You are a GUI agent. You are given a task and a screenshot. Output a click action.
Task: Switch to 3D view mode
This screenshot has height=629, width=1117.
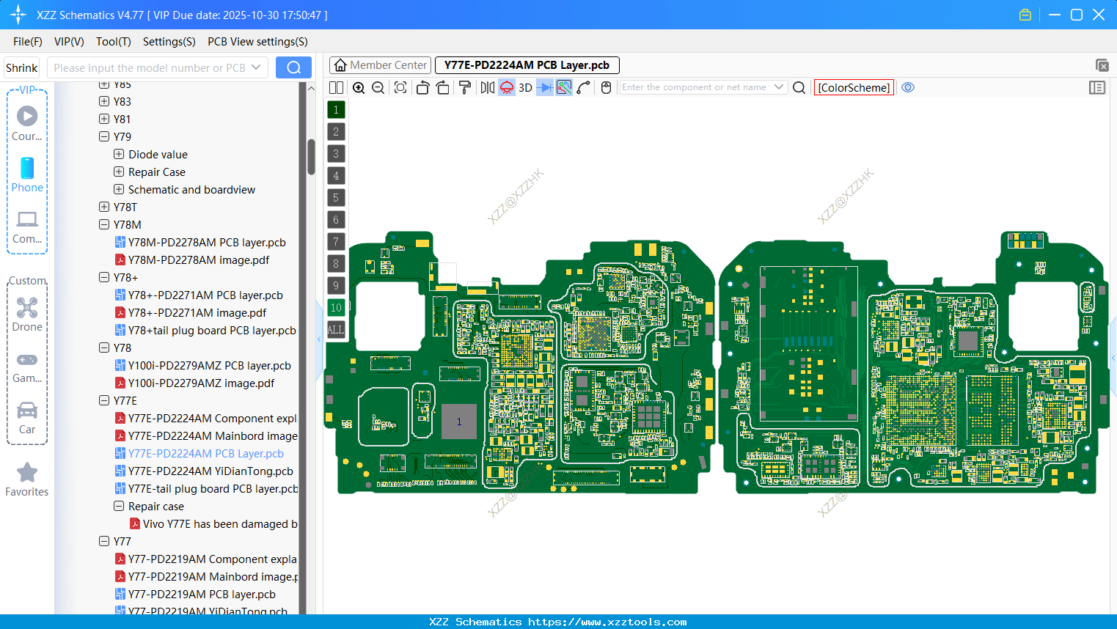coord(524,87)
